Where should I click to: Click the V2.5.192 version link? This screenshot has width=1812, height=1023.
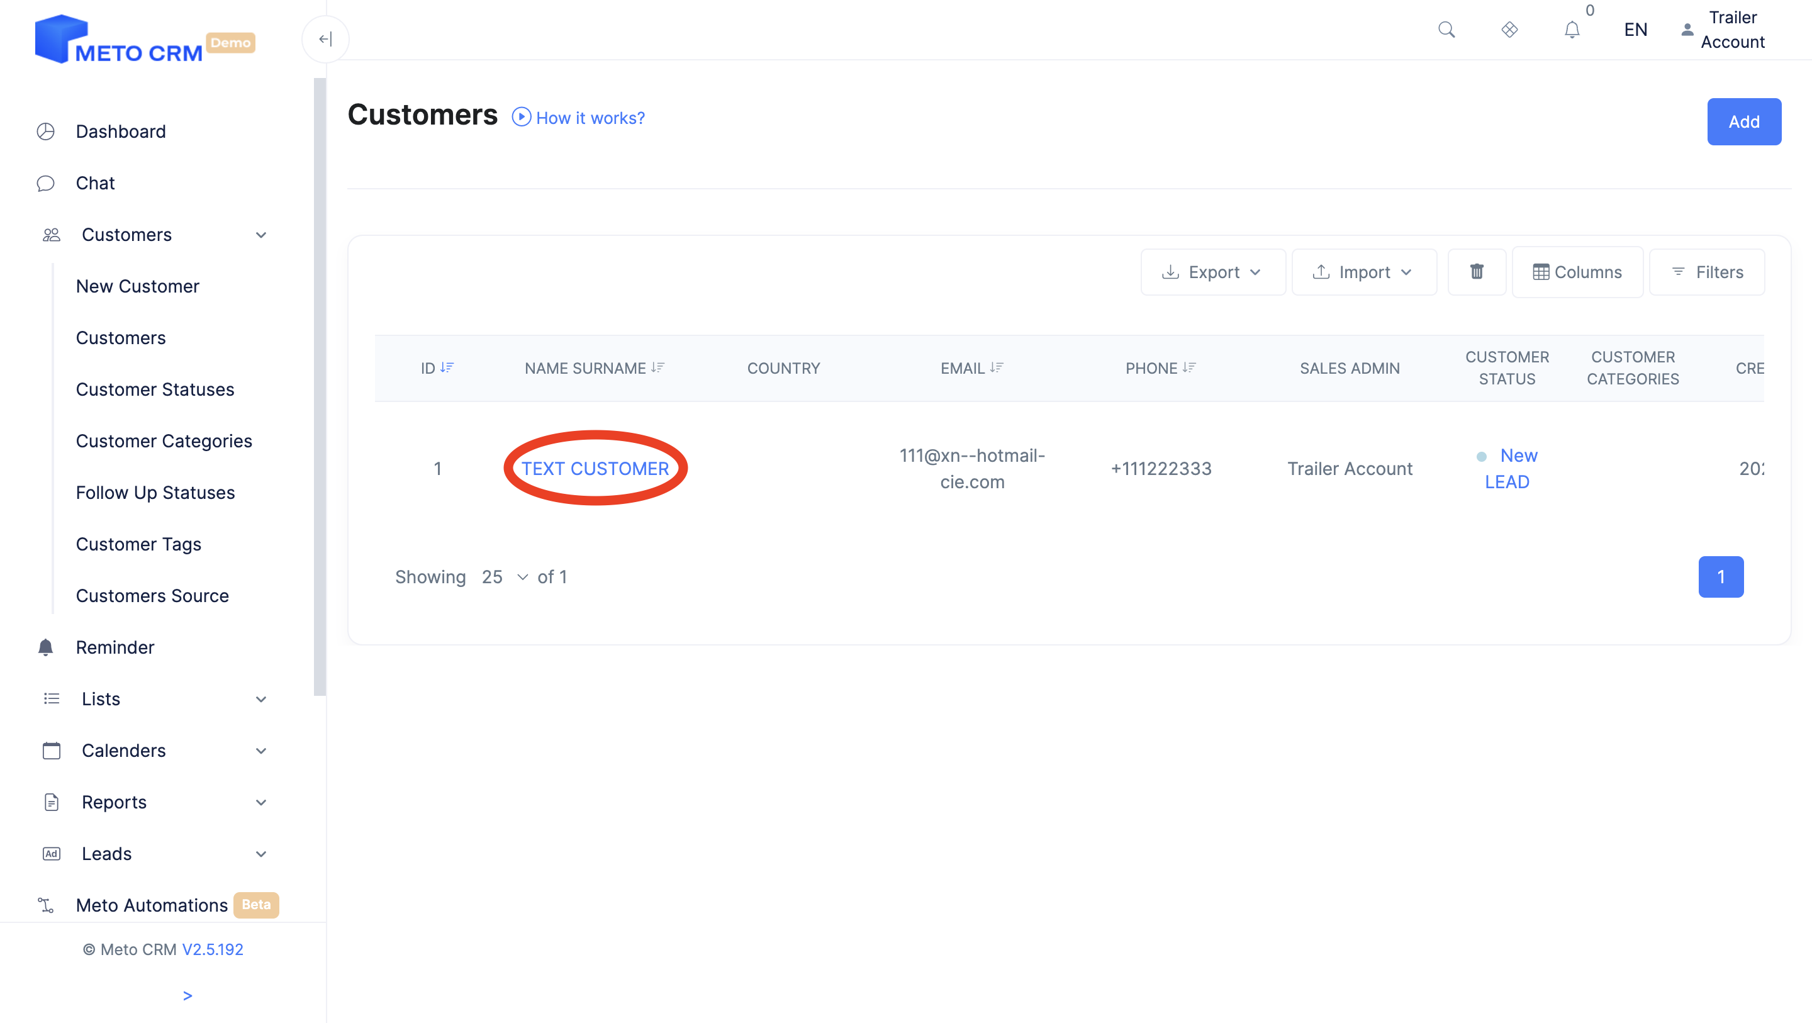(x=213, y=949)
